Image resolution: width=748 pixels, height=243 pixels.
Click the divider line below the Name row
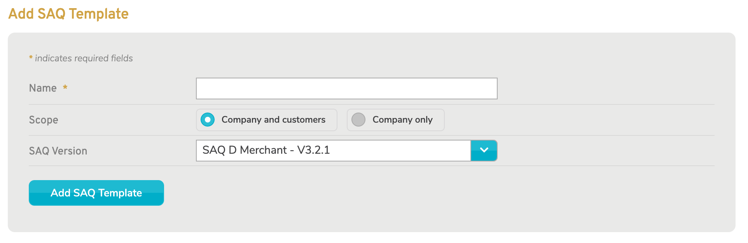(x=371, y=104)
